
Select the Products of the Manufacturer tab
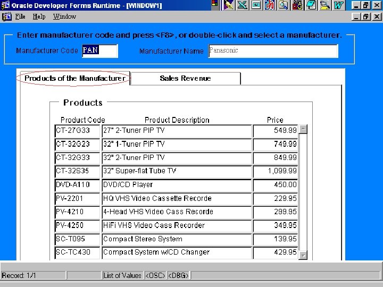[75, 78]
